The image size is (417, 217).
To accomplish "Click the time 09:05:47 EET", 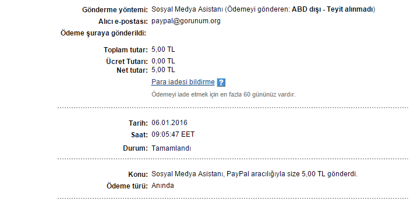I will [173, 134].
